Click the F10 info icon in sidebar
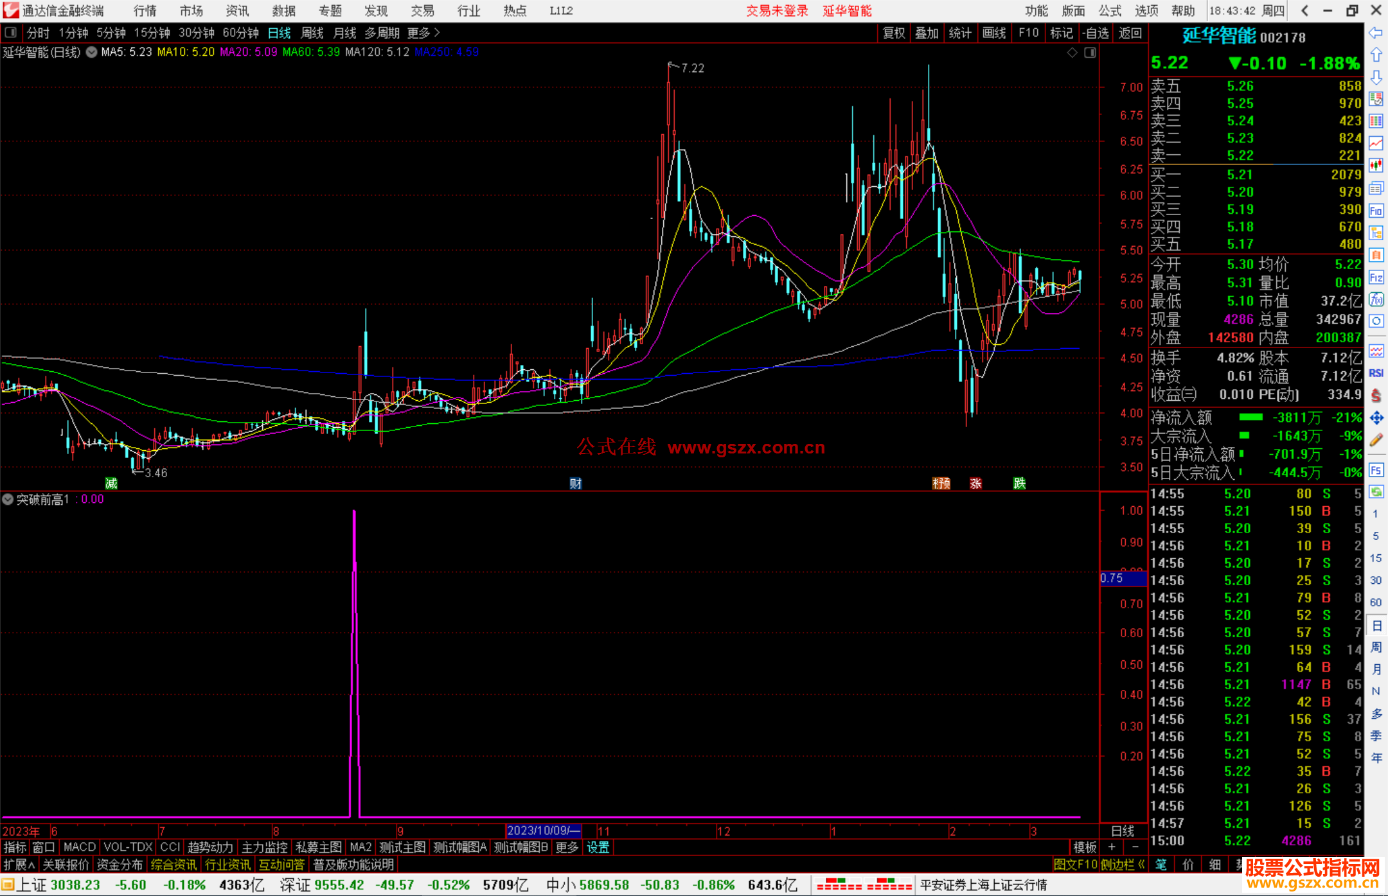Screen dimensions: 1388x896 click(x=1376, y=211)
